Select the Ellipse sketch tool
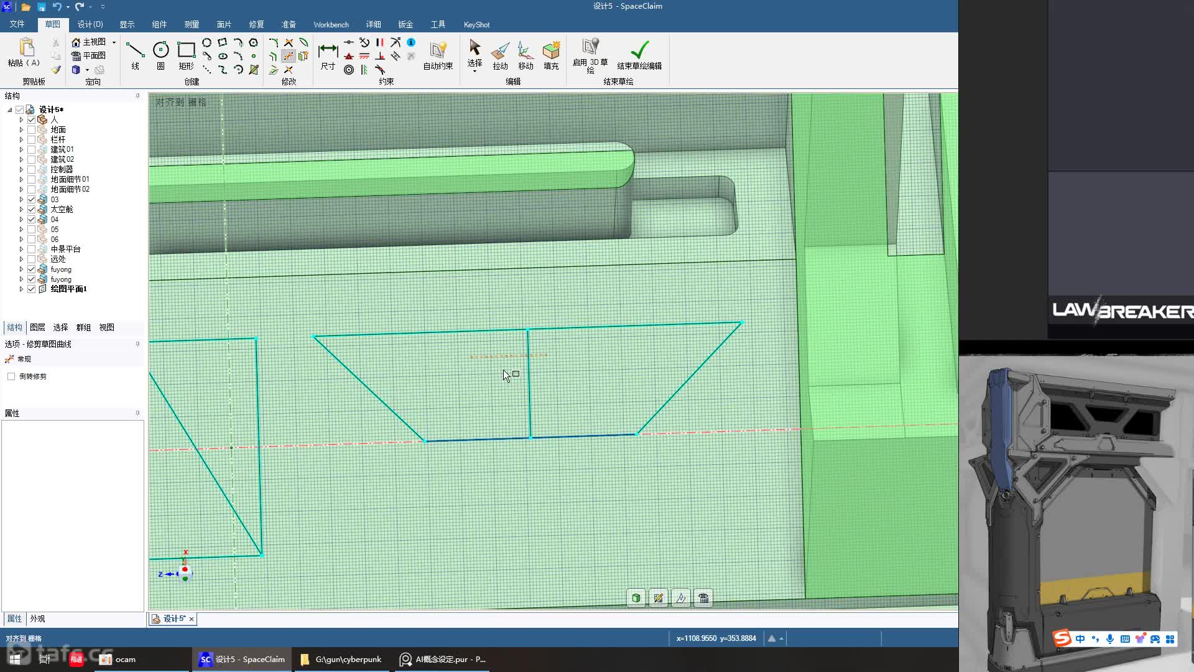Viewport: 1194px width, 672px height. 223,56
